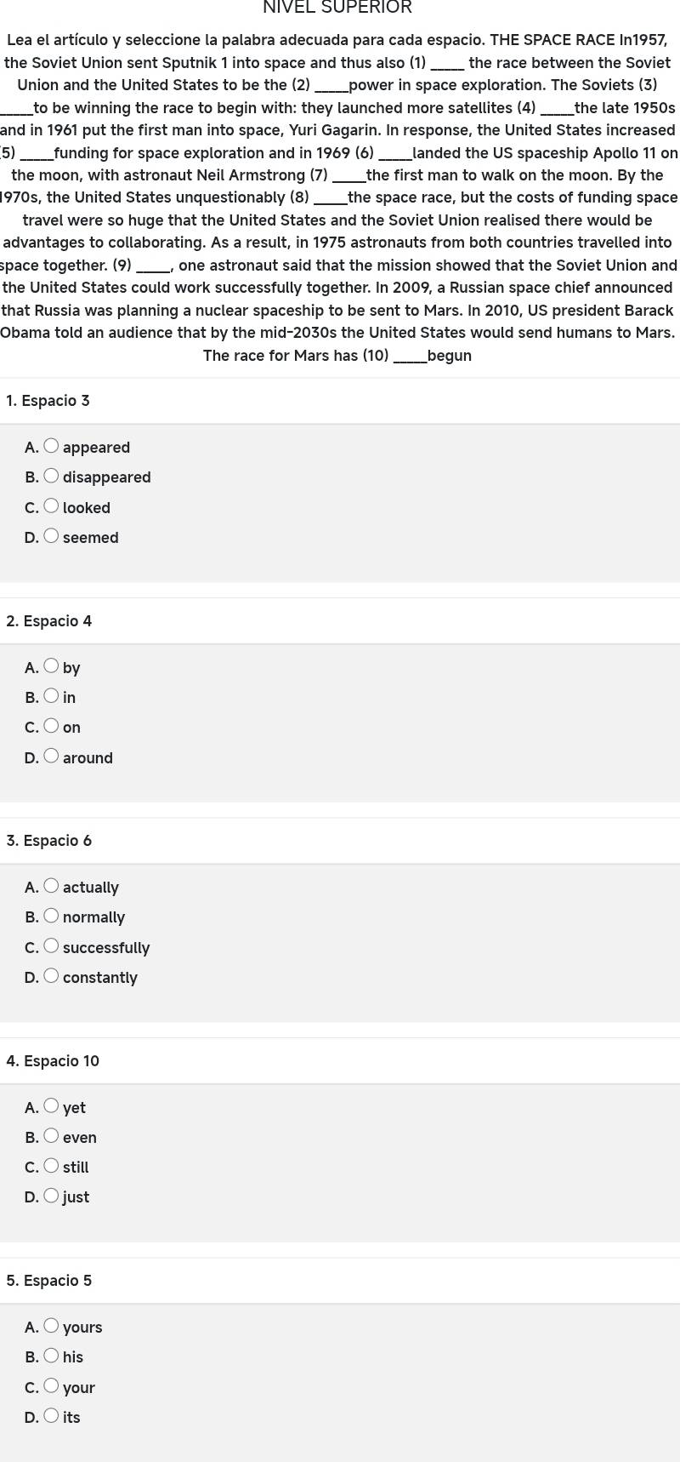Choose 'disappeared' option for Espacio 3
This screenshot has width=697, height=1462.
tap(51, 476)
